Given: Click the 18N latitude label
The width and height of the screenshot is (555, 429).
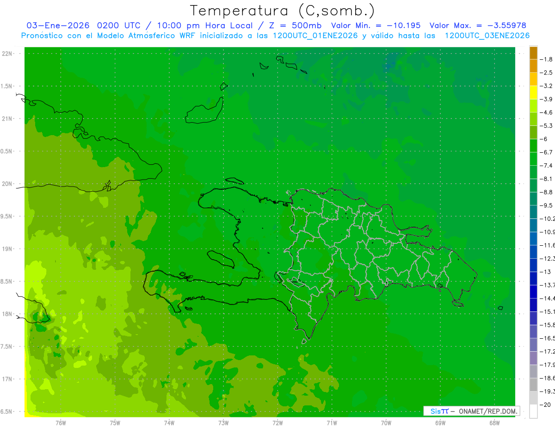Looking at the screenshot, I should pyautogui.click(x=8, y=314).
